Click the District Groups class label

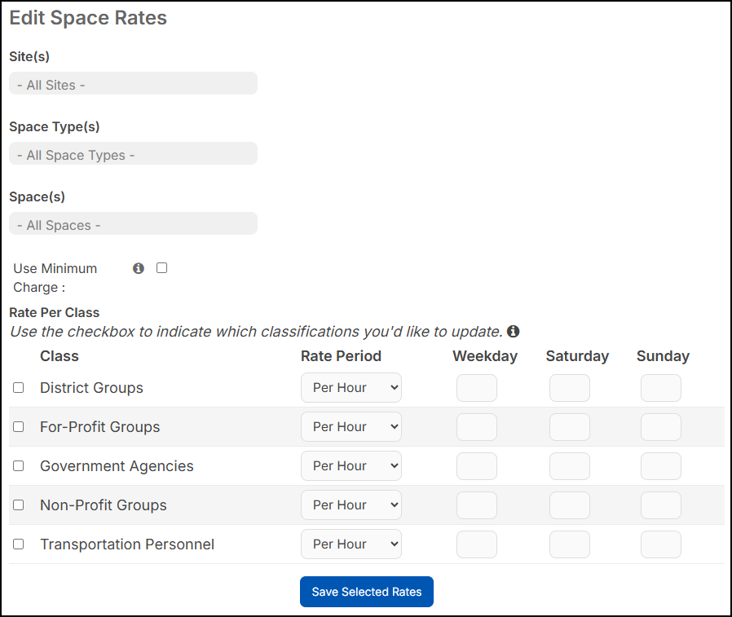(91, 388)
